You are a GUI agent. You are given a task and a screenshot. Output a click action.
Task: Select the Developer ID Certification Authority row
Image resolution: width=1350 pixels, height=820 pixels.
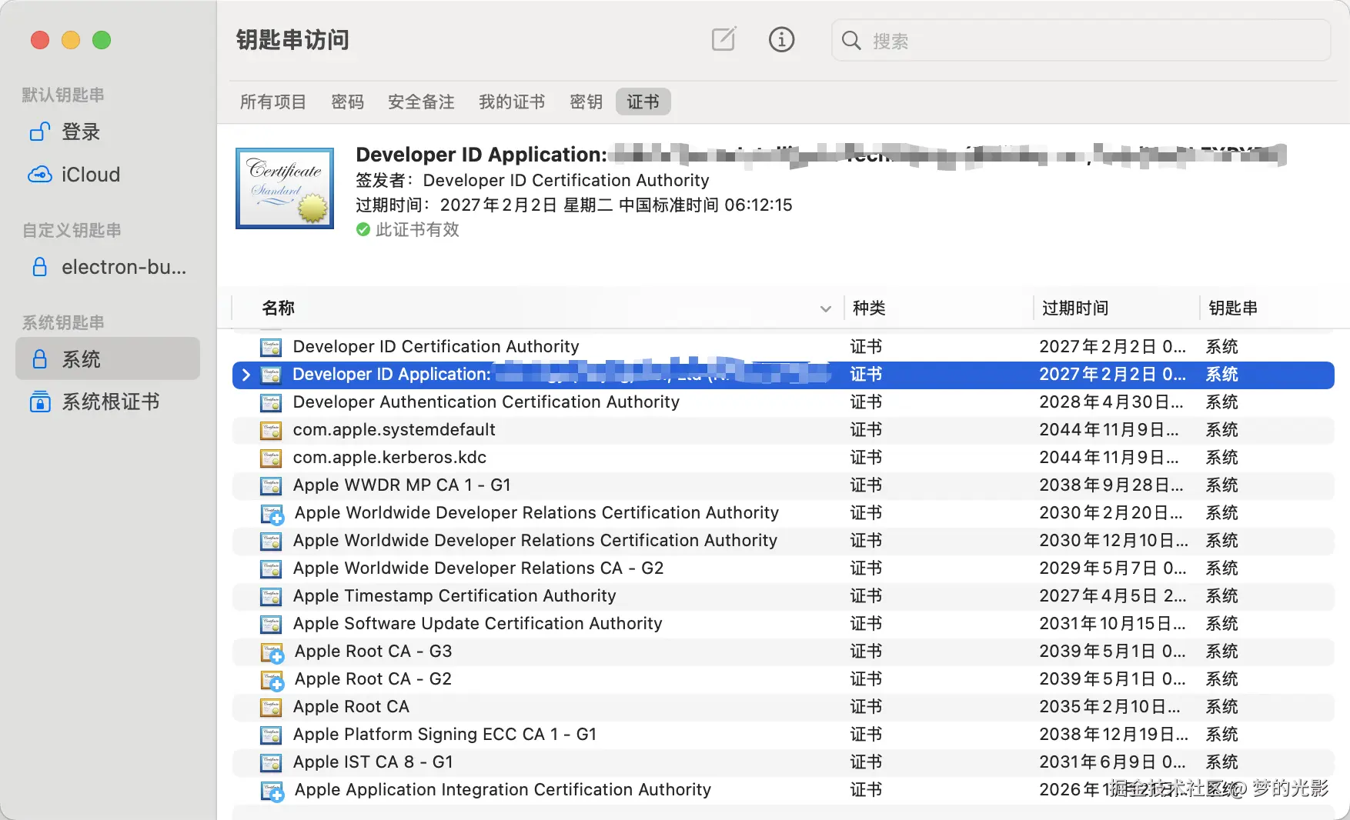click(x=784, y=347)
